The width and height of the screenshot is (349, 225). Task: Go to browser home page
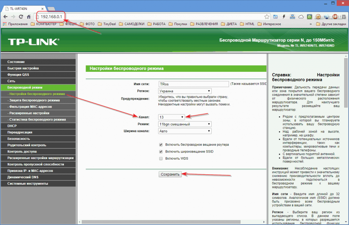tap(29, 16)
